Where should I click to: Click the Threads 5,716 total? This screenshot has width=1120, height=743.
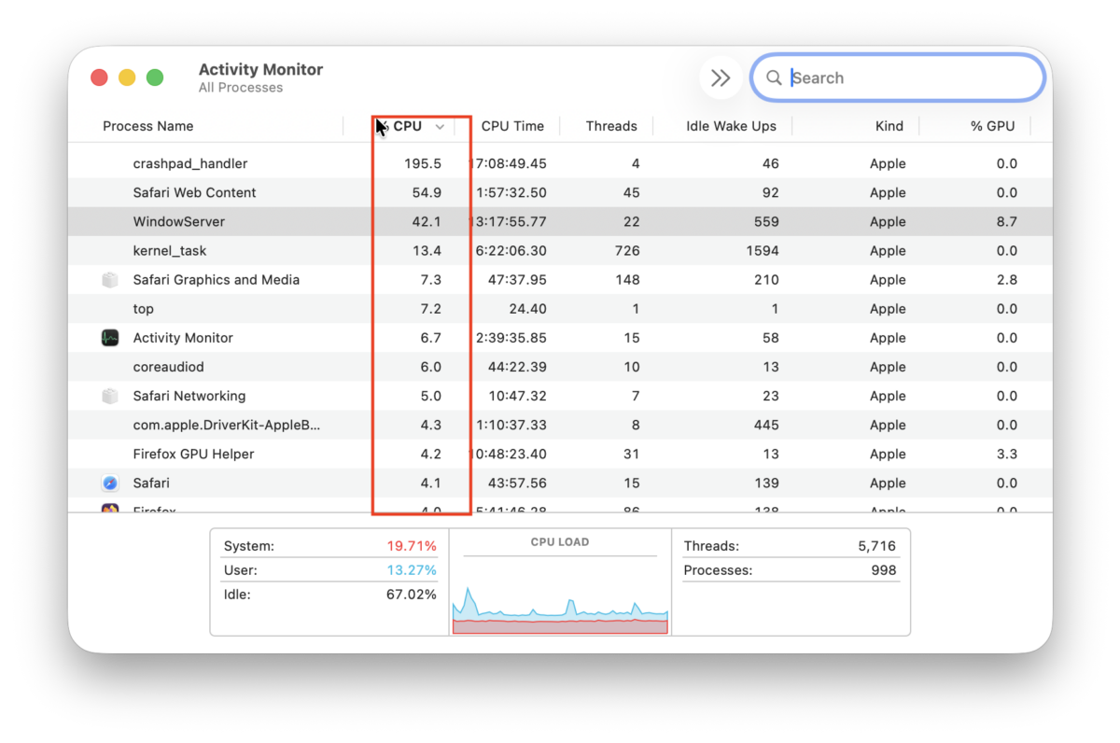pos(877,546)
